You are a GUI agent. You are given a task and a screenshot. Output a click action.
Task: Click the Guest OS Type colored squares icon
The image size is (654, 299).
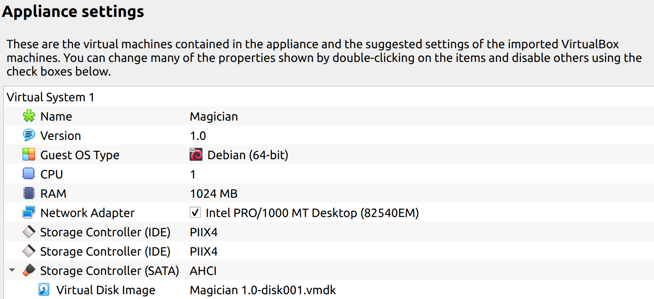click(x=29, y=155)
